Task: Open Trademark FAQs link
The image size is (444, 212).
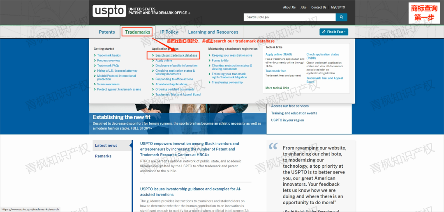Action: pos(108,66)
